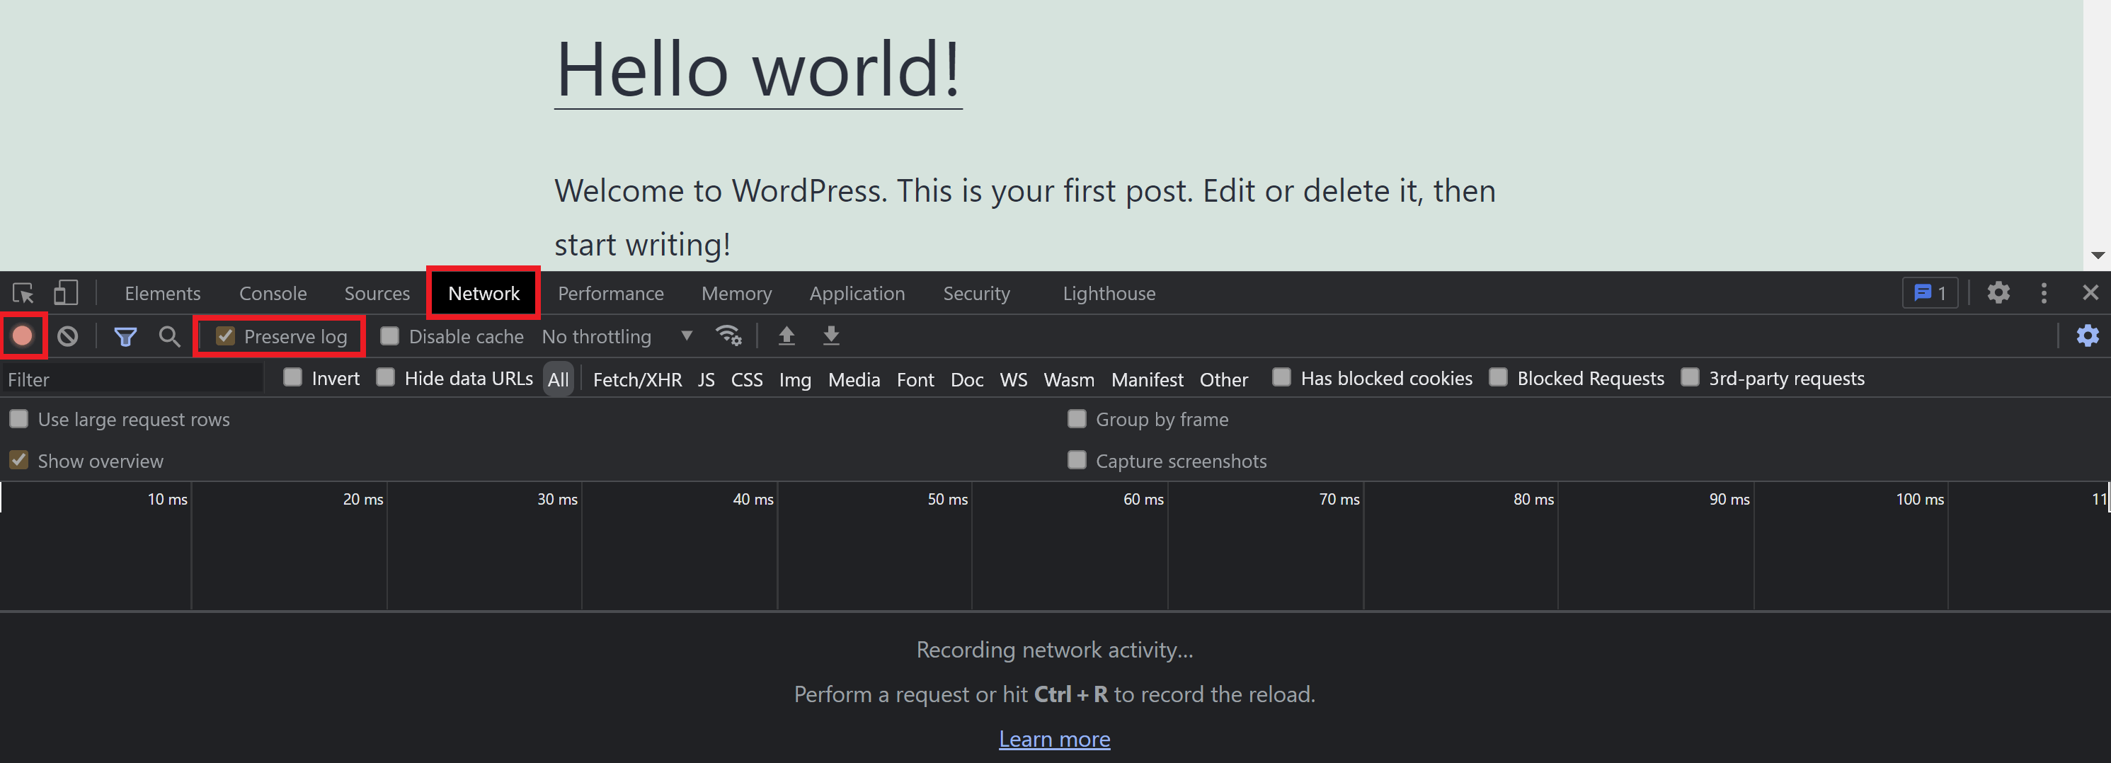The height and width of the screenshot is (763, 2111).
Task: Click the import HAR upload arrow
Action: click(x=786, y=336)
